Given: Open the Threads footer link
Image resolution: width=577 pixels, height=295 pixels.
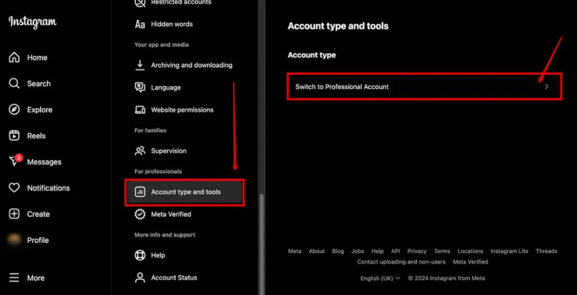Looking at the screenshot, I should click(547, 251).
